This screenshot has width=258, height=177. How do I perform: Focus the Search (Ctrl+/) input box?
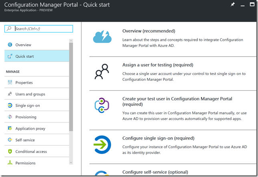42,29
